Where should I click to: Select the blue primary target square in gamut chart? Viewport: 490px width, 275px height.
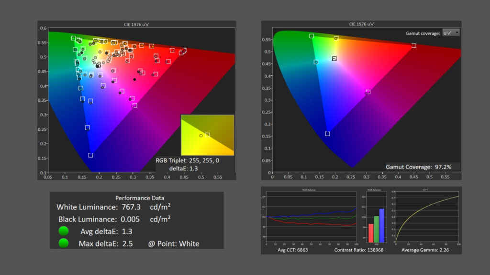click(x=327, y=134)
